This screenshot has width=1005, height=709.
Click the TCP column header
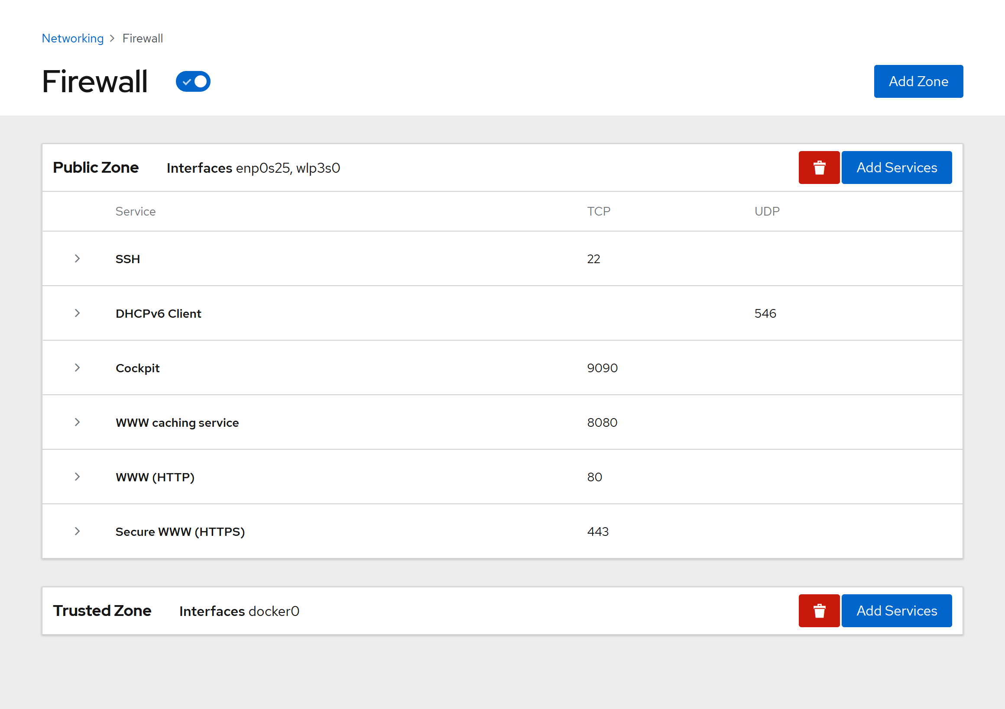(598, 211)
